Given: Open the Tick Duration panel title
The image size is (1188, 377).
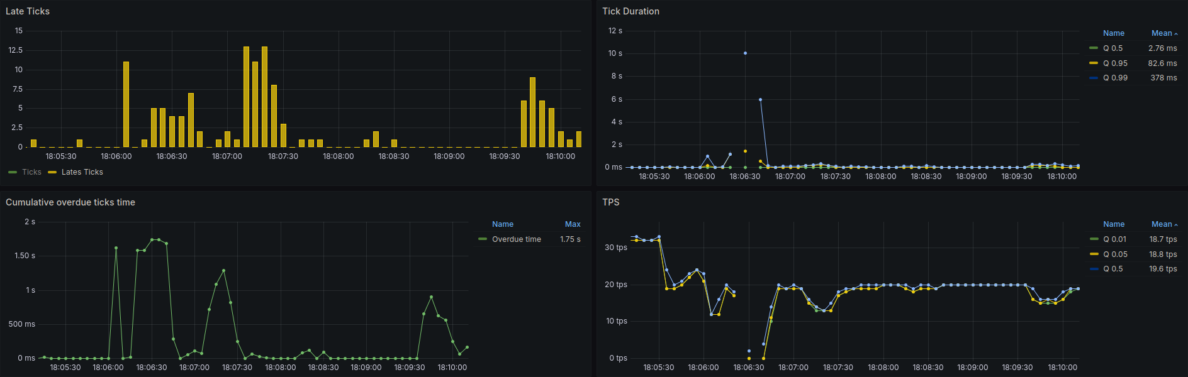Looking at the screenshot, I should [x=630, y=11].
